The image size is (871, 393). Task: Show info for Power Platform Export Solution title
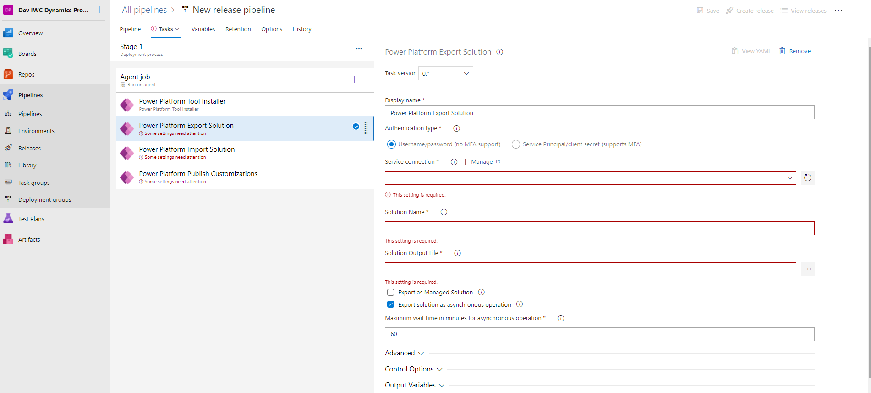pyautogui.click(x=500, y=52)
